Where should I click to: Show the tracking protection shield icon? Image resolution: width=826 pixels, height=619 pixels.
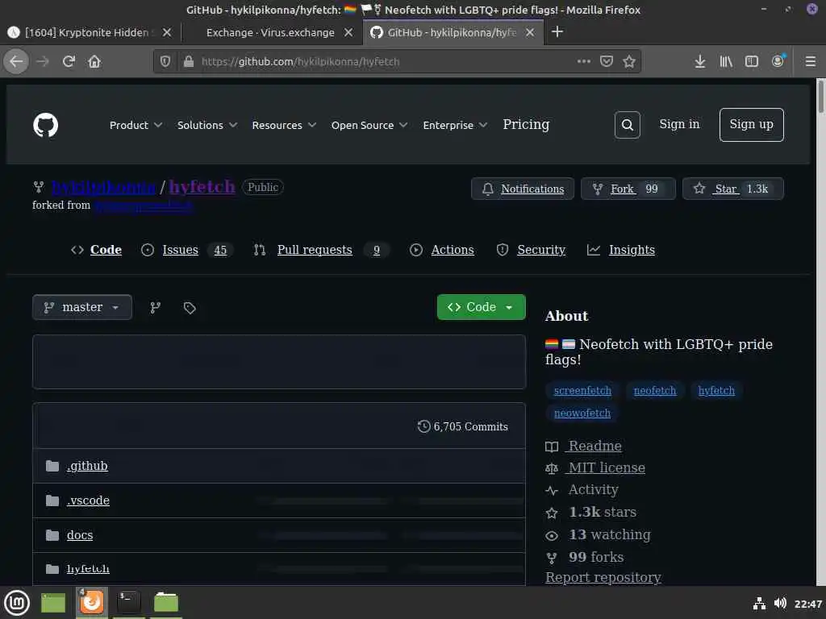tap(165, 61)
